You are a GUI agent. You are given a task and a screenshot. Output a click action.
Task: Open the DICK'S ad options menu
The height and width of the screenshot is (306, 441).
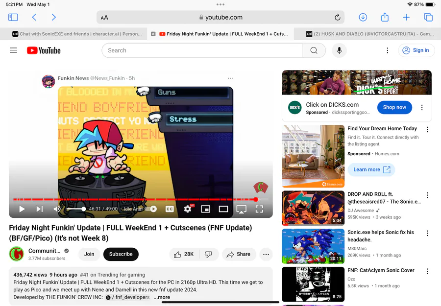tap(421, 107)
